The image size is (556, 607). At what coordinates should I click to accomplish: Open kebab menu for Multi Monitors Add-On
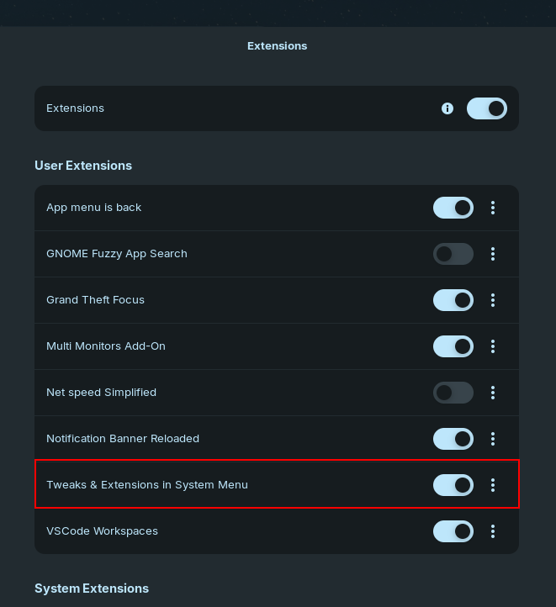tap(493, 346)
